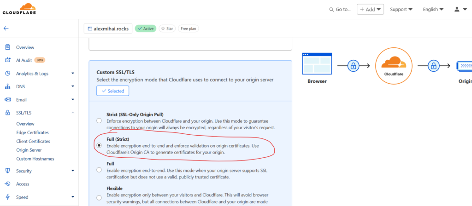This screenshot has height=206, width=472.
Task: Open the AI Audit robot icon
Action: (x=8, y=60)
